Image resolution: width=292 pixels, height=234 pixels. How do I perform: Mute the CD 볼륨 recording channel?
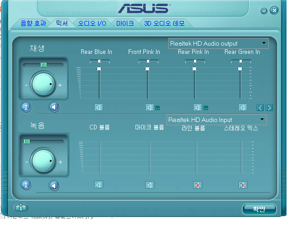(x=99, y=185)
